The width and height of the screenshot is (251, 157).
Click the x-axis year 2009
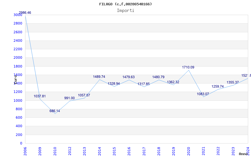40,151
